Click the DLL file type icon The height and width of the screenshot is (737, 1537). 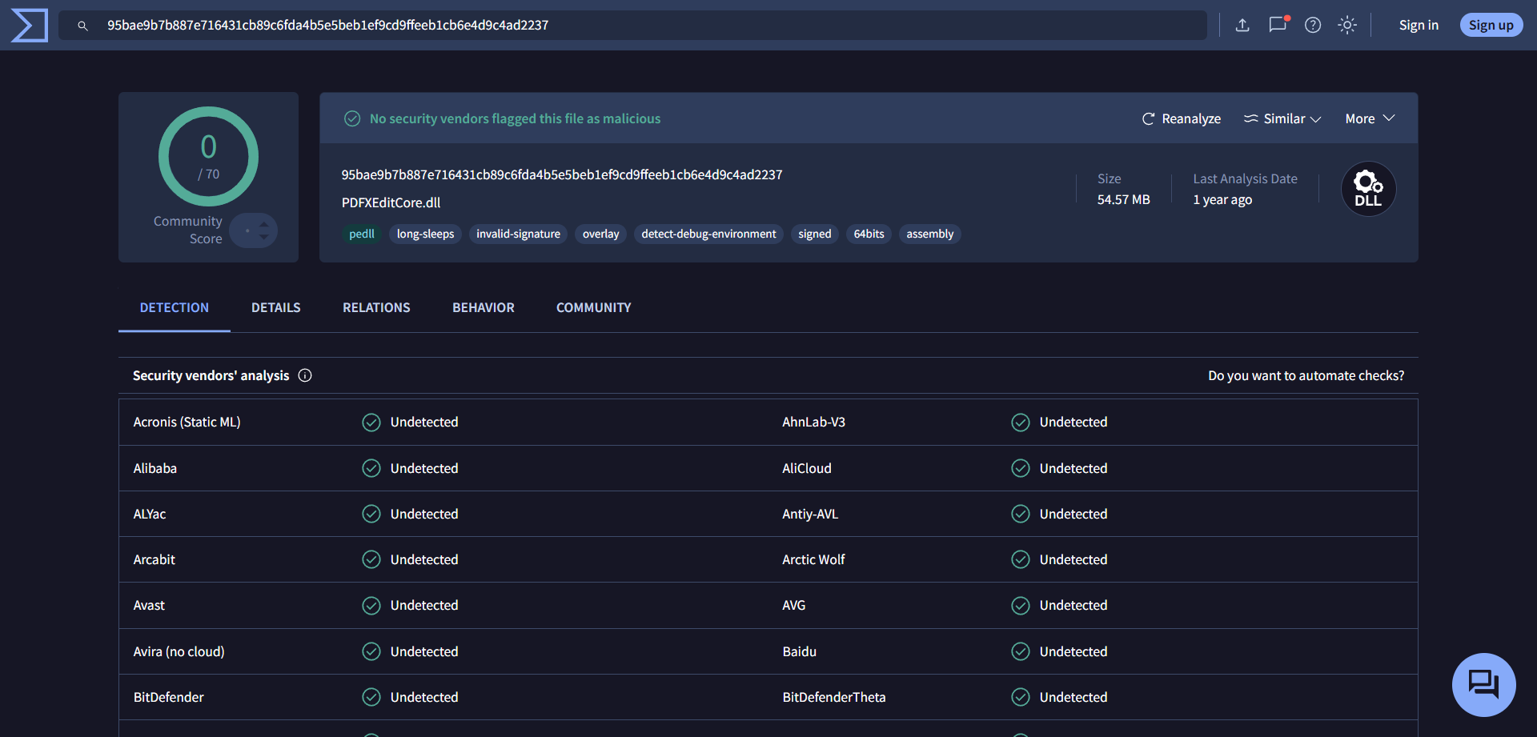point(1368,190)
